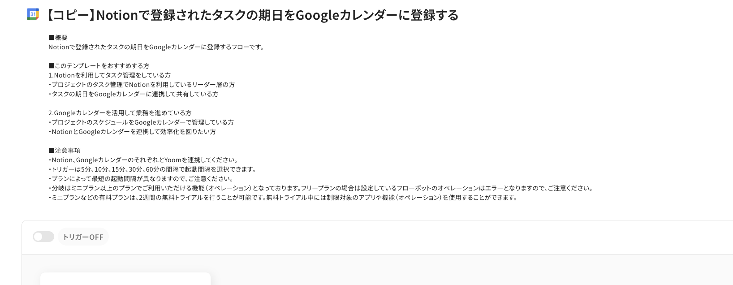
Task: Click the トリガーOFF label
Action: pos(83,237)
